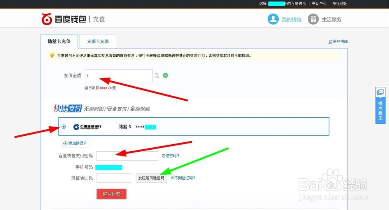This screenshot has width=389, height=210.
Task: Click the lightbulb tip icon
Action: pos(52,55)
